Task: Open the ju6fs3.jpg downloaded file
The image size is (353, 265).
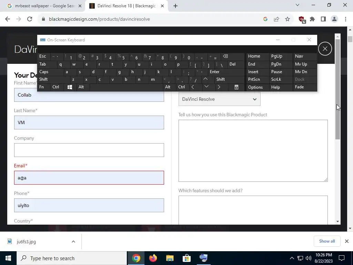Action: (26, 242)
